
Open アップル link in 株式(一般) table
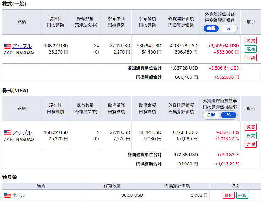(x=22, y=46)
